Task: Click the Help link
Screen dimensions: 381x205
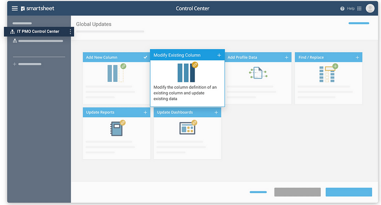Action: [350, 8]
